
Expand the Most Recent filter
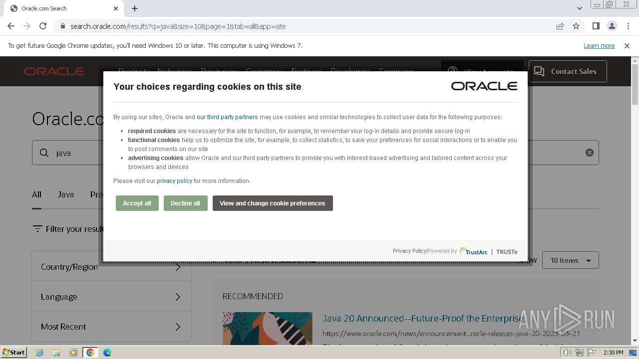111,327
